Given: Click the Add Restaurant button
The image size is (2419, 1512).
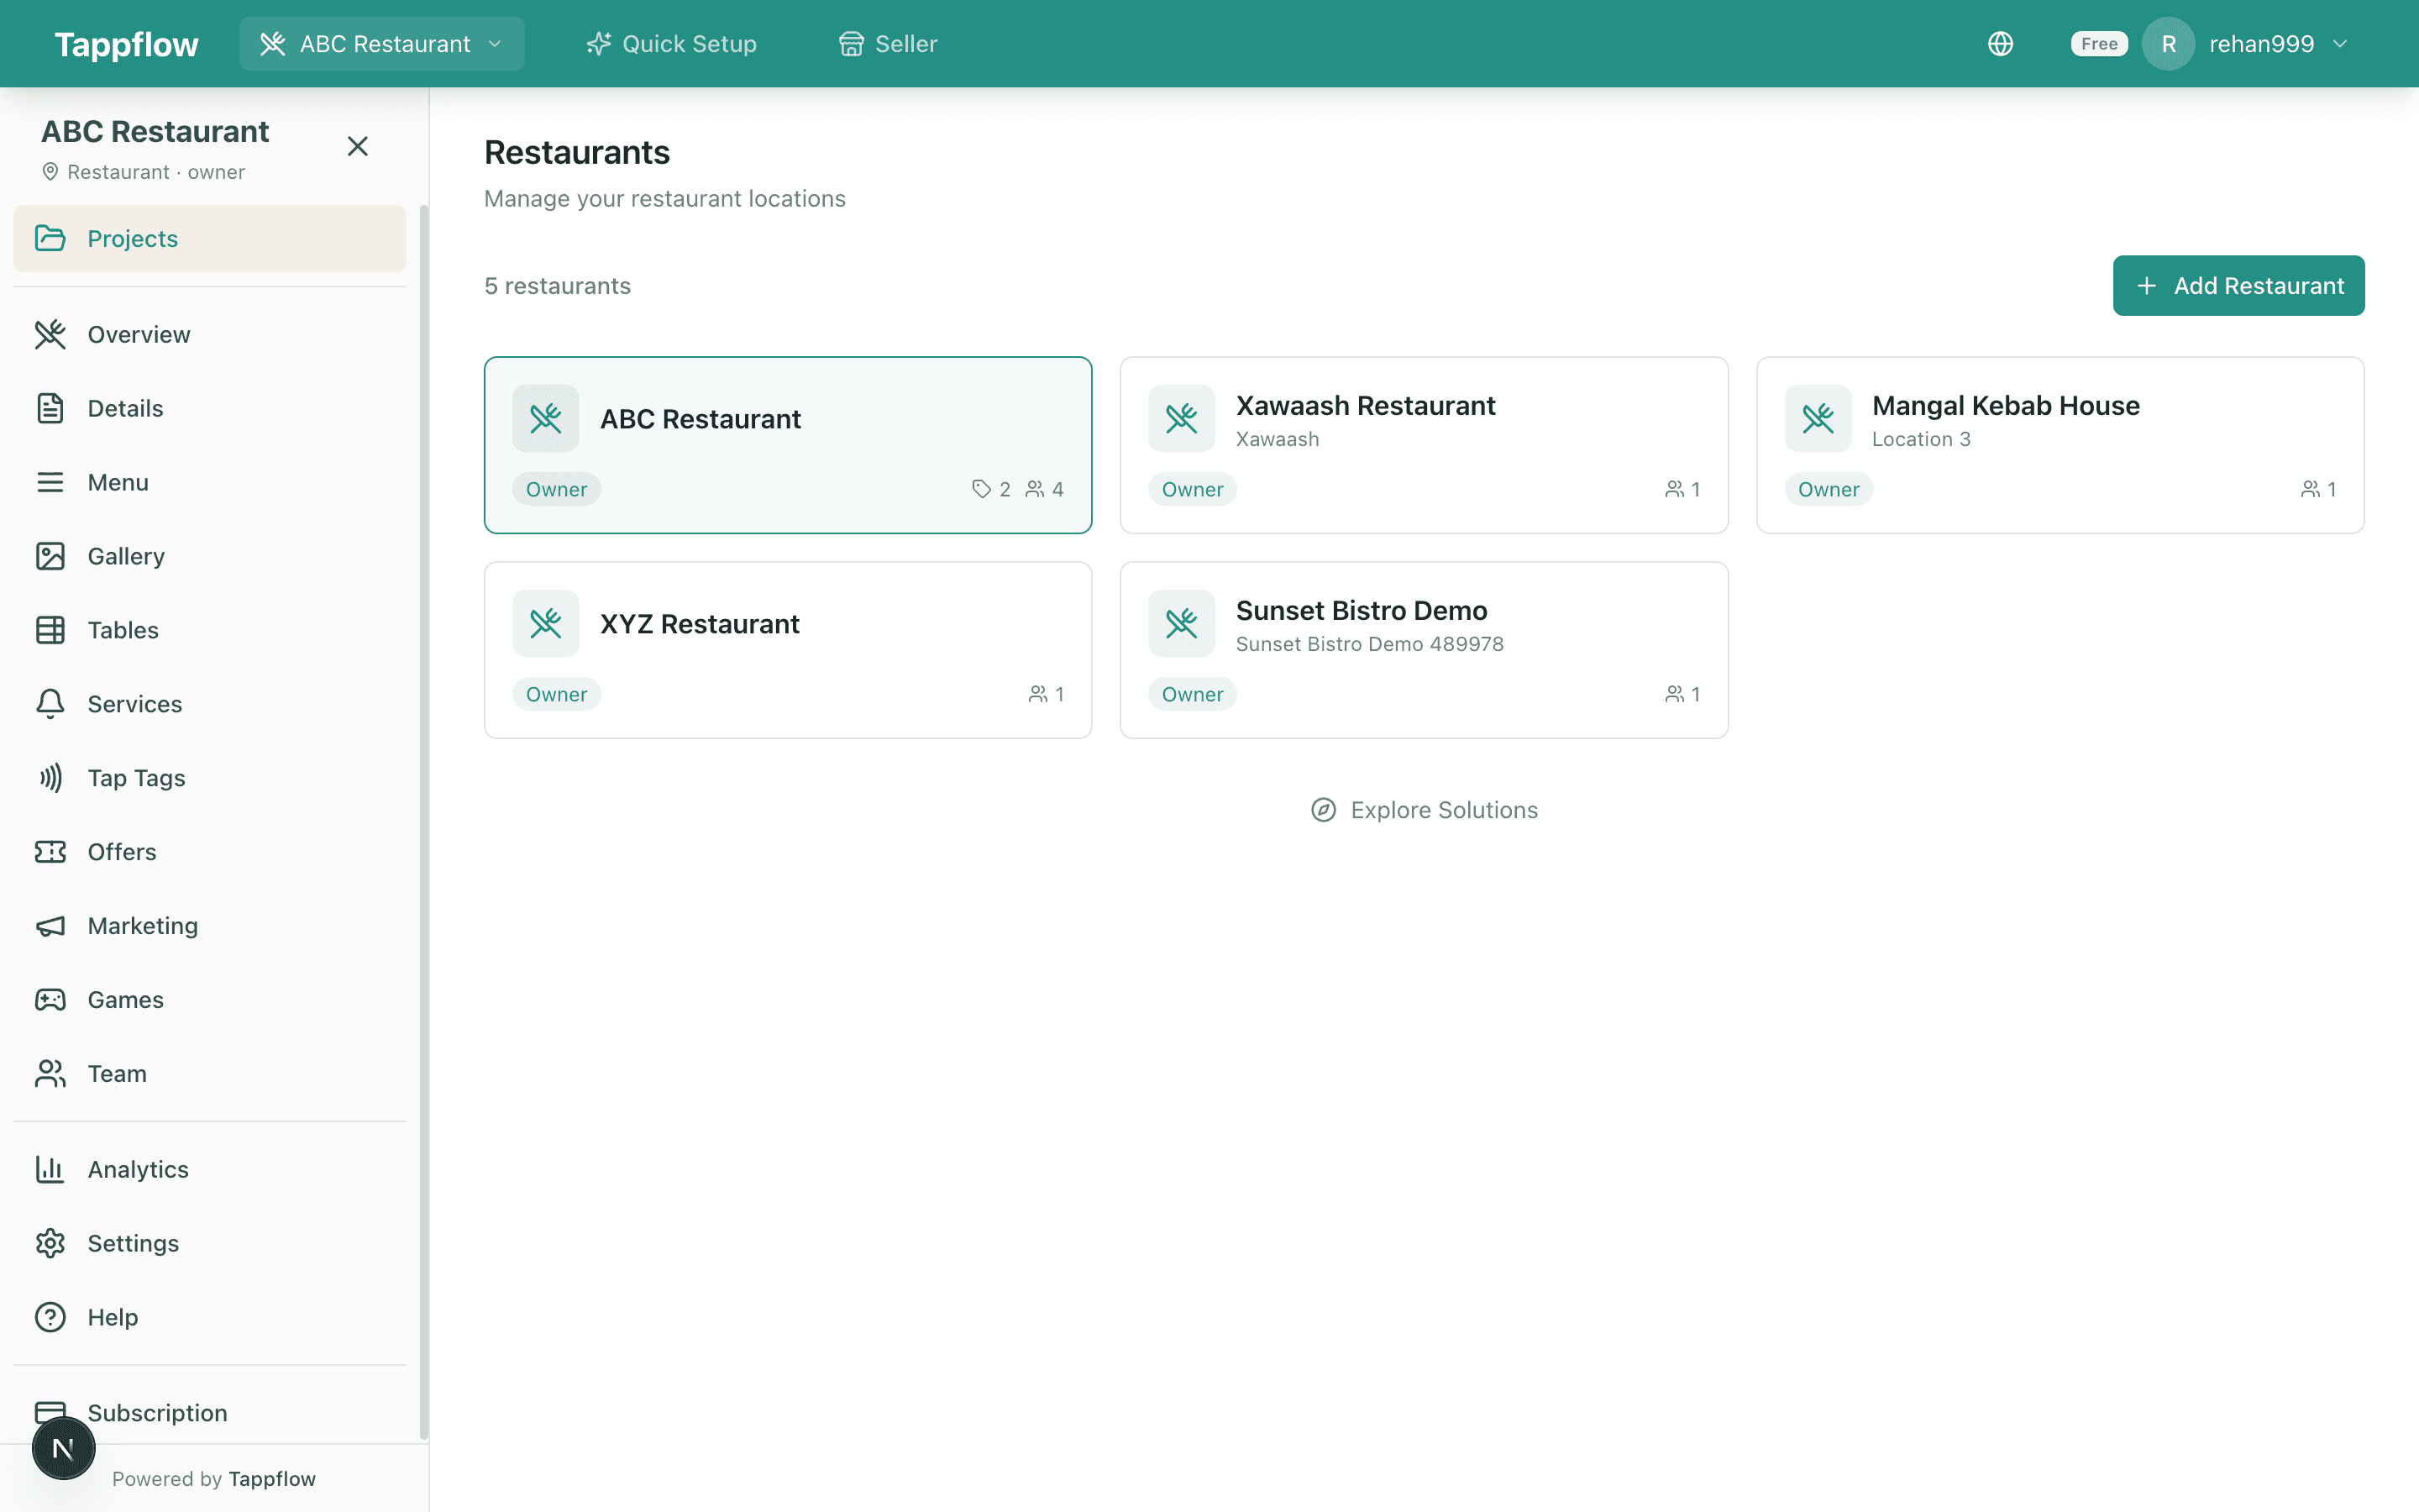Looking at the screenshot, I should (2238, 285).
